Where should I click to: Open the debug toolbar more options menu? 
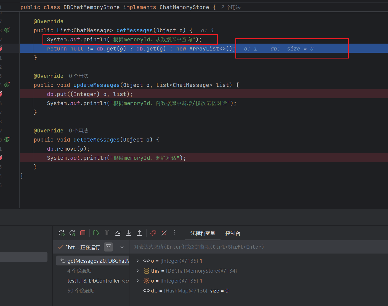[175, 233]
